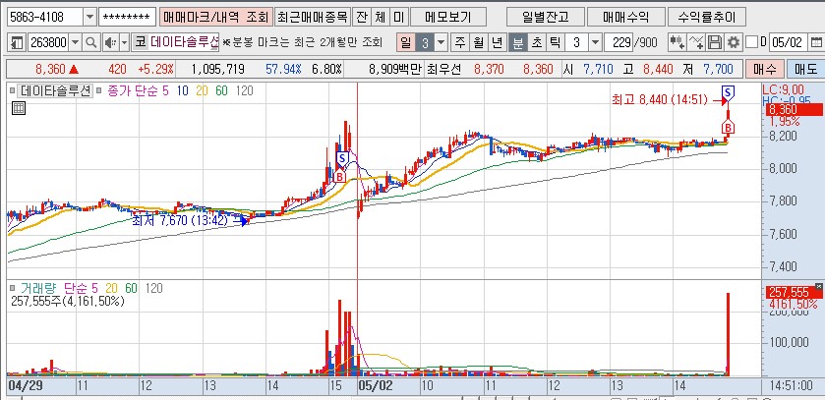Image resolution: width=825 pixels, height=400 pixels.
Task: Open the daily period number dropdown
Action: (x=441, y=42)
